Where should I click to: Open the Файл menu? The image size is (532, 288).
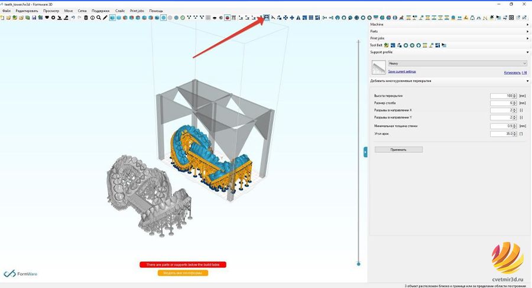pyautogui.click(x=6, y=11)
